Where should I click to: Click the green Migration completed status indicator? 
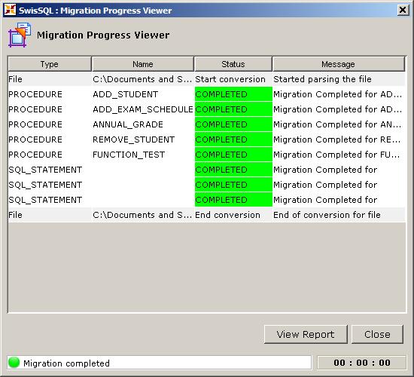click(x=14, y=363)
